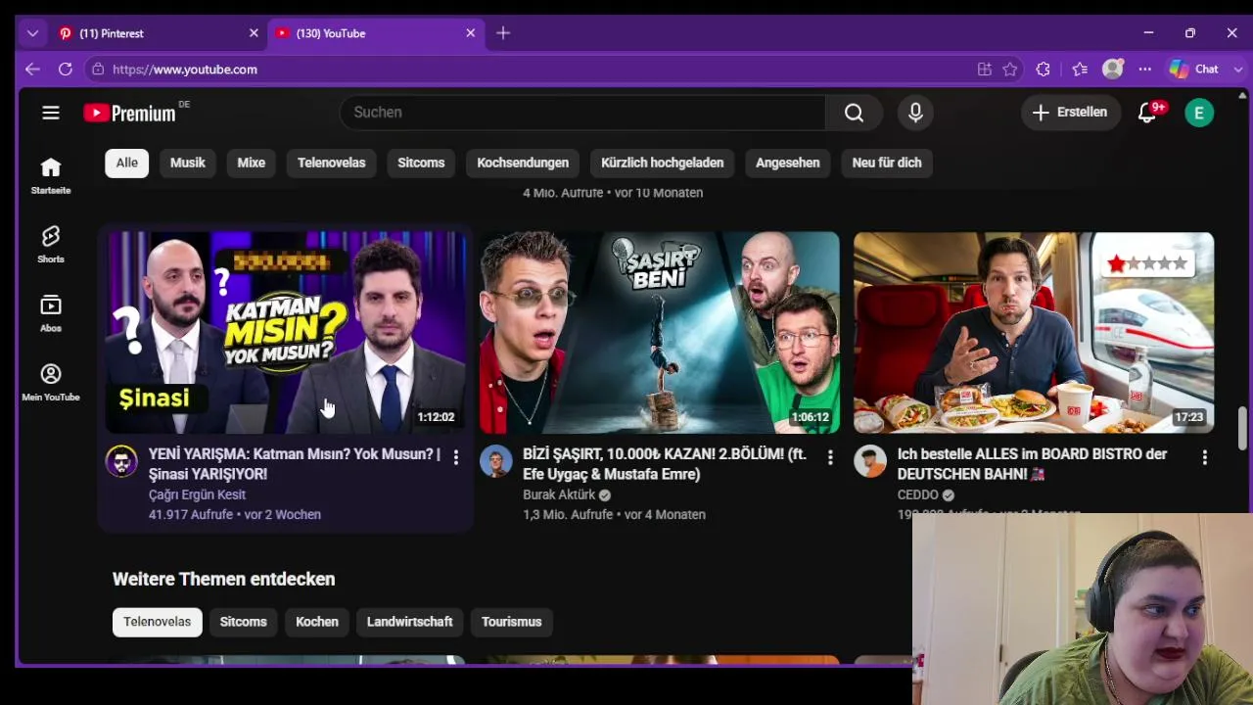The image size is (1253, 705).
Task: Reload the page
Action: pos(66,70)
